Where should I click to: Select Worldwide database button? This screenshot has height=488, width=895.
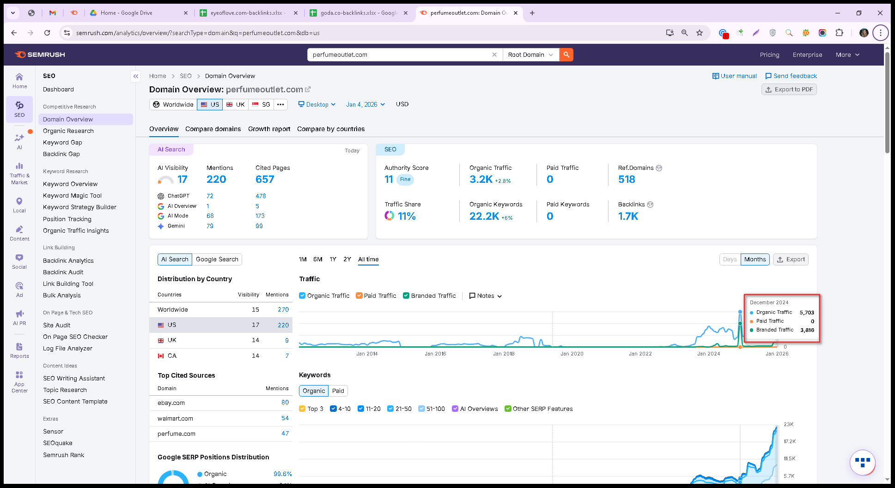pos(173,104)
